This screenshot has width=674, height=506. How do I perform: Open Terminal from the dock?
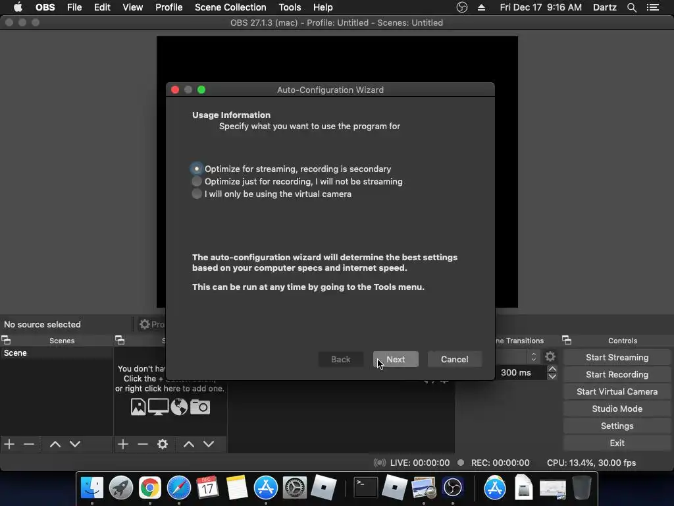tap(366, 488)
